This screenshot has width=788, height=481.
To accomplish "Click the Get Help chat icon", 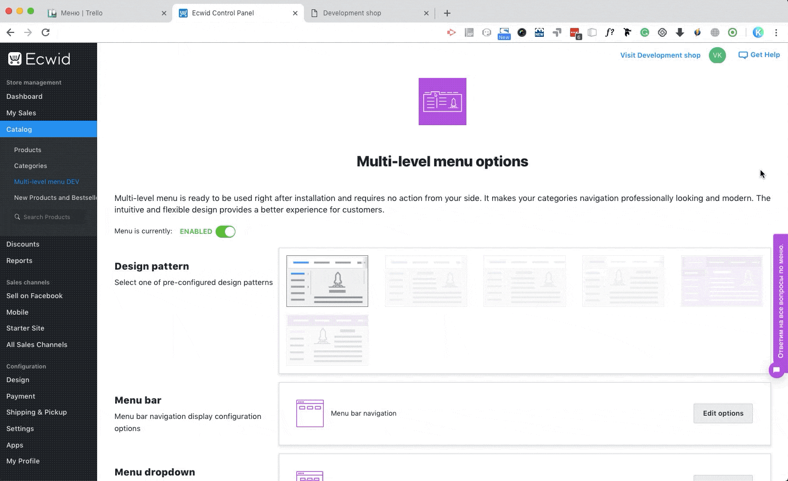I will pyautogui.click(x=743, y=55).
